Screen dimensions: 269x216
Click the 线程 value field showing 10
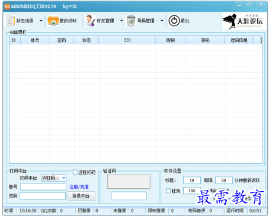point(192,180)
